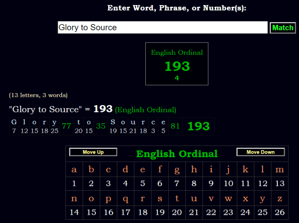
Task: Click letter 'n' in cipher table
Action: click(x=74, y=198)
